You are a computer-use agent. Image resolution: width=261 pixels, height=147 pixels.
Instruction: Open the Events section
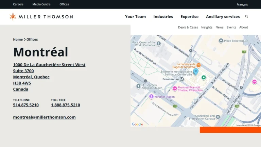click(x=231, y=27)
